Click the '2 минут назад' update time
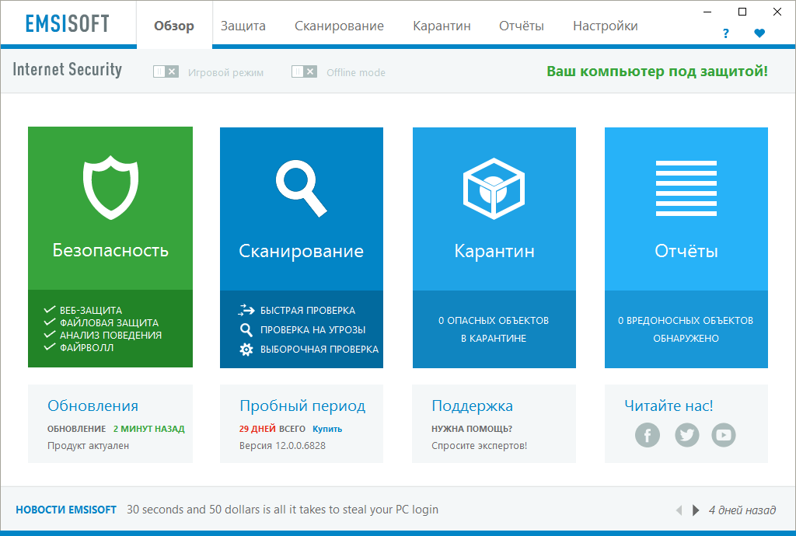796x536 pixels. click(x=148, y=429)
